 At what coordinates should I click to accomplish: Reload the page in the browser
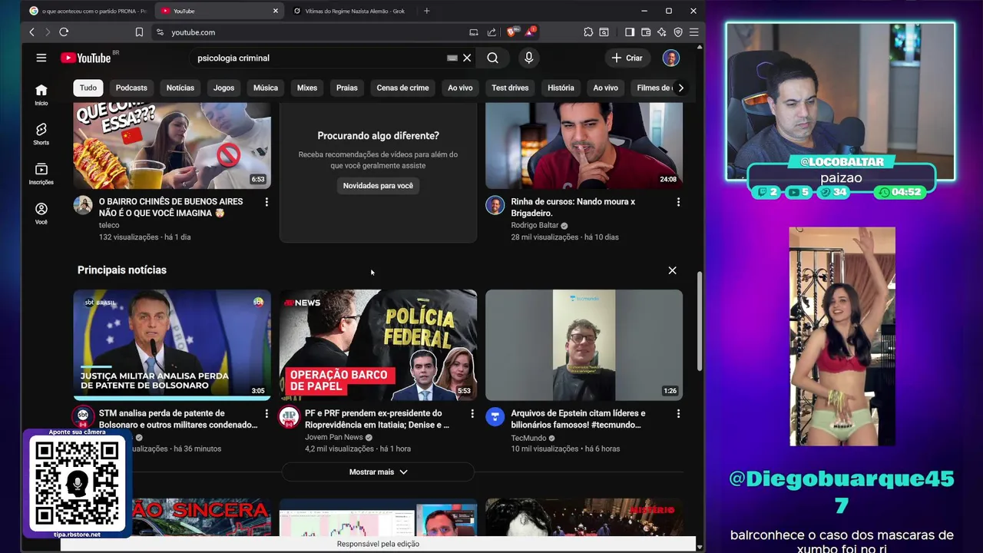(64, 32)
